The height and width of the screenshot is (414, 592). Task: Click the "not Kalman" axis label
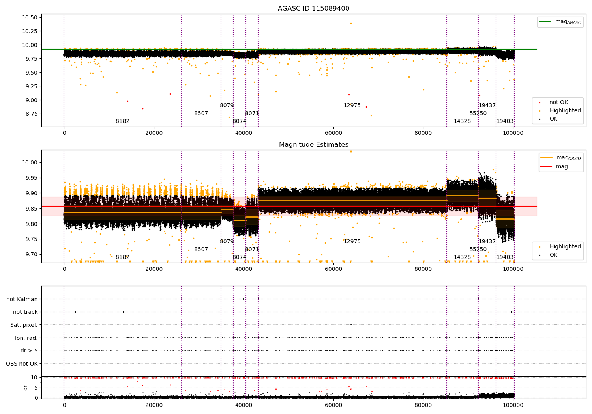coord(22,300)
